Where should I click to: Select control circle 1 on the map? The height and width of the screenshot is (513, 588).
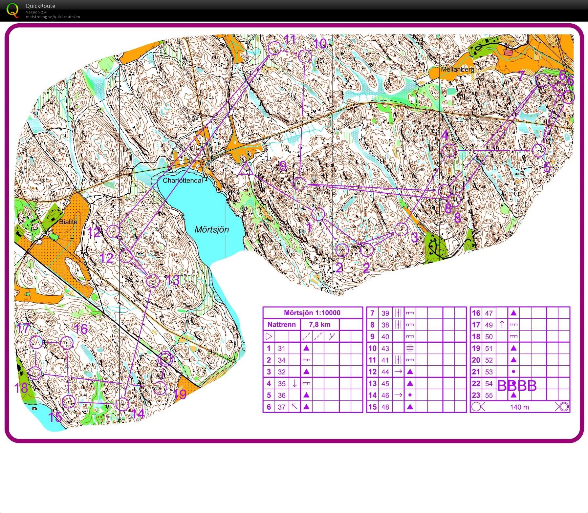click(x=318, y=214)
